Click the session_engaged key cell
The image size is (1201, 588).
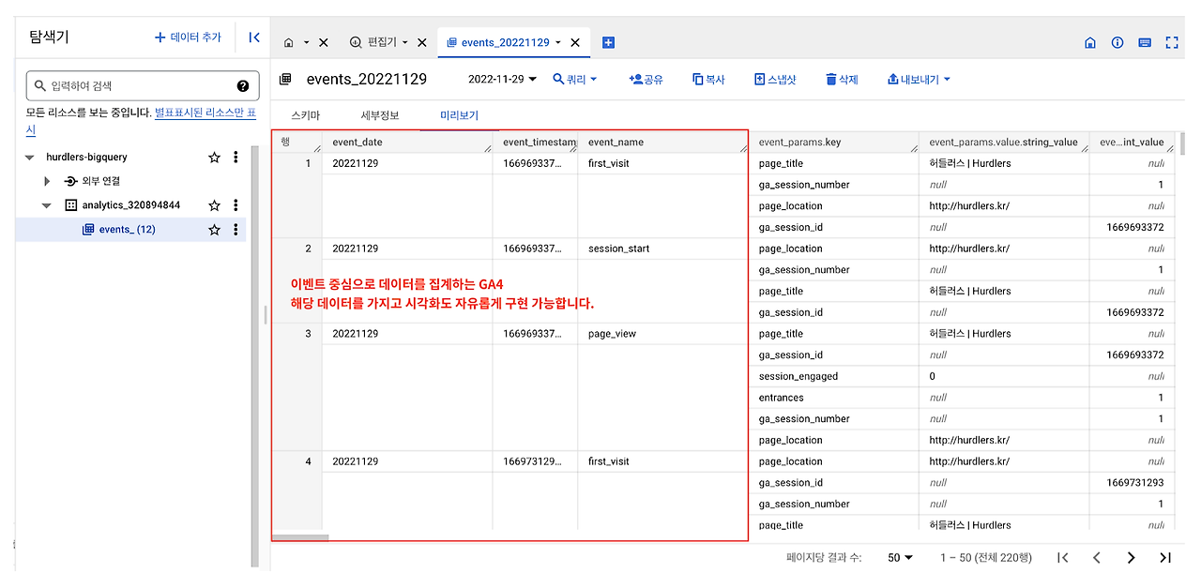click(x=833, y=376)
